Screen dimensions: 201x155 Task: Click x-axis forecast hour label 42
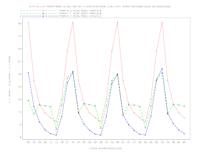(106, 142)
